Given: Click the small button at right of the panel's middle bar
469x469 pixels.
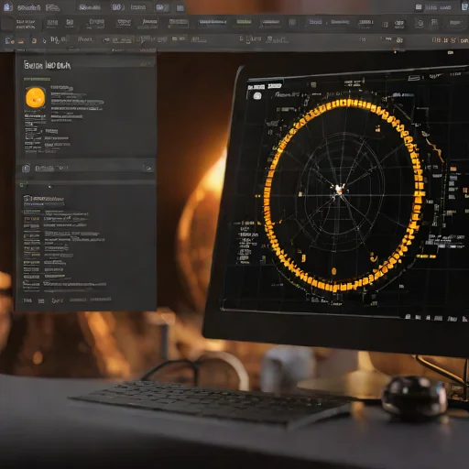Looking at the screenshot, I should [x=148, y=169].
